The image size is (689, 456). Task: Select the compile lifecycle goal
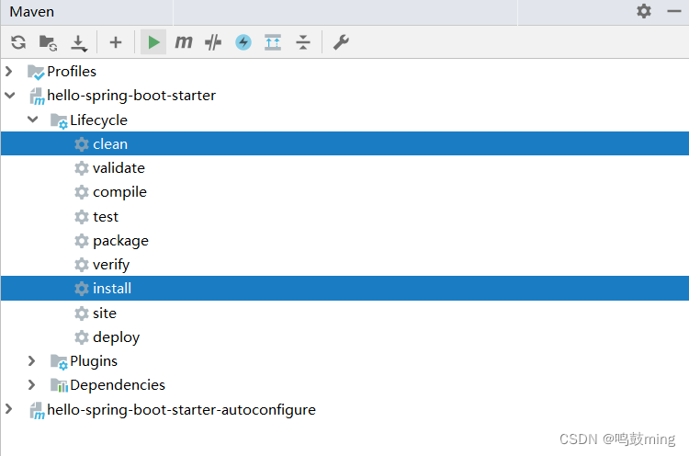click(119, 192)
